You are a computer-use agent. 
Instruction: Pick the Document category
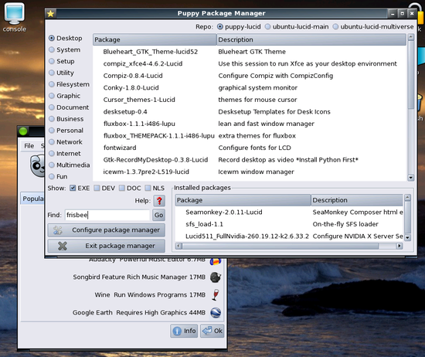click(69, 107)
